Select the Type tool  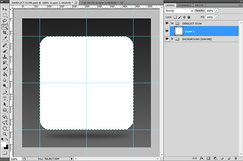[4, 98]
